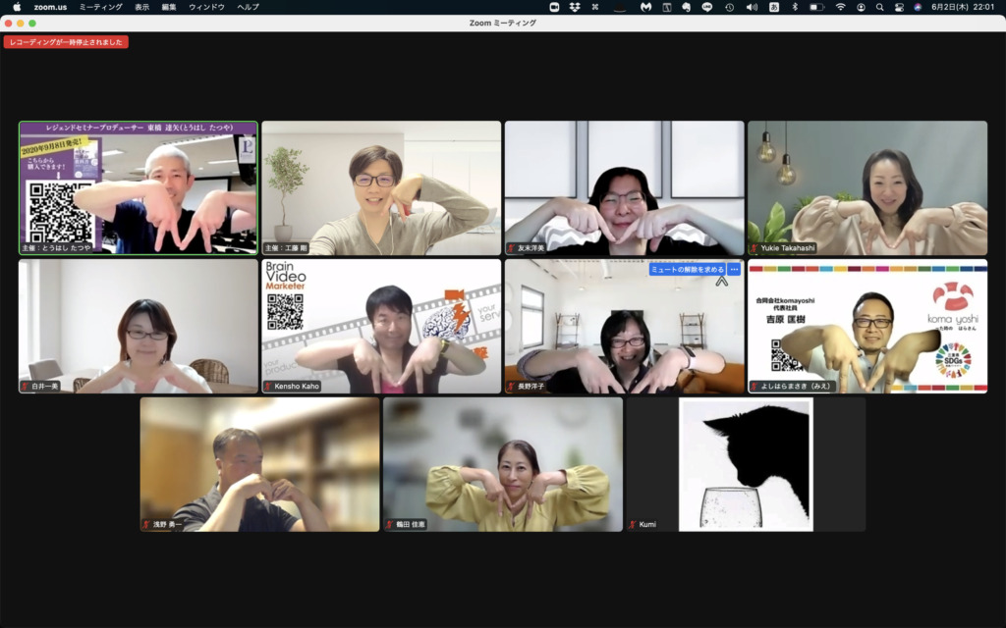Open Spotlight search magnifier icon

point(879,7)
